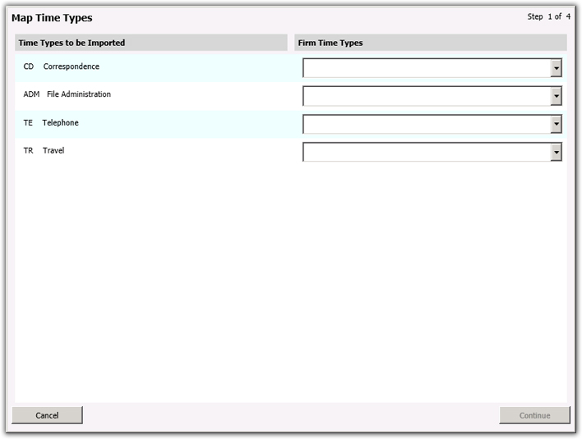Select the File Administration row label
Viewport: 582px width, 439px height.
coord(78,94)
